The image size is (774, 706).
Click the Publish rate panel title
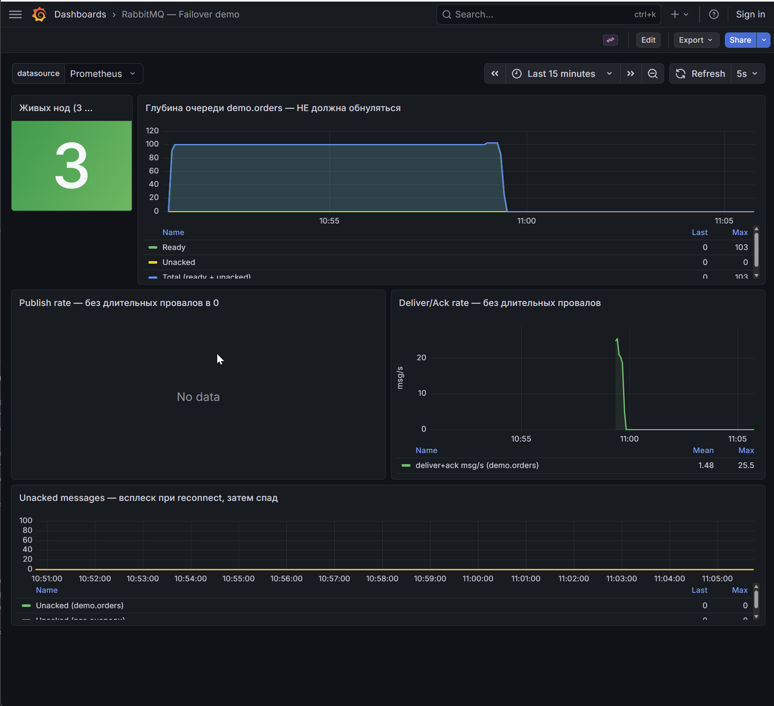(x=119, y=303)
